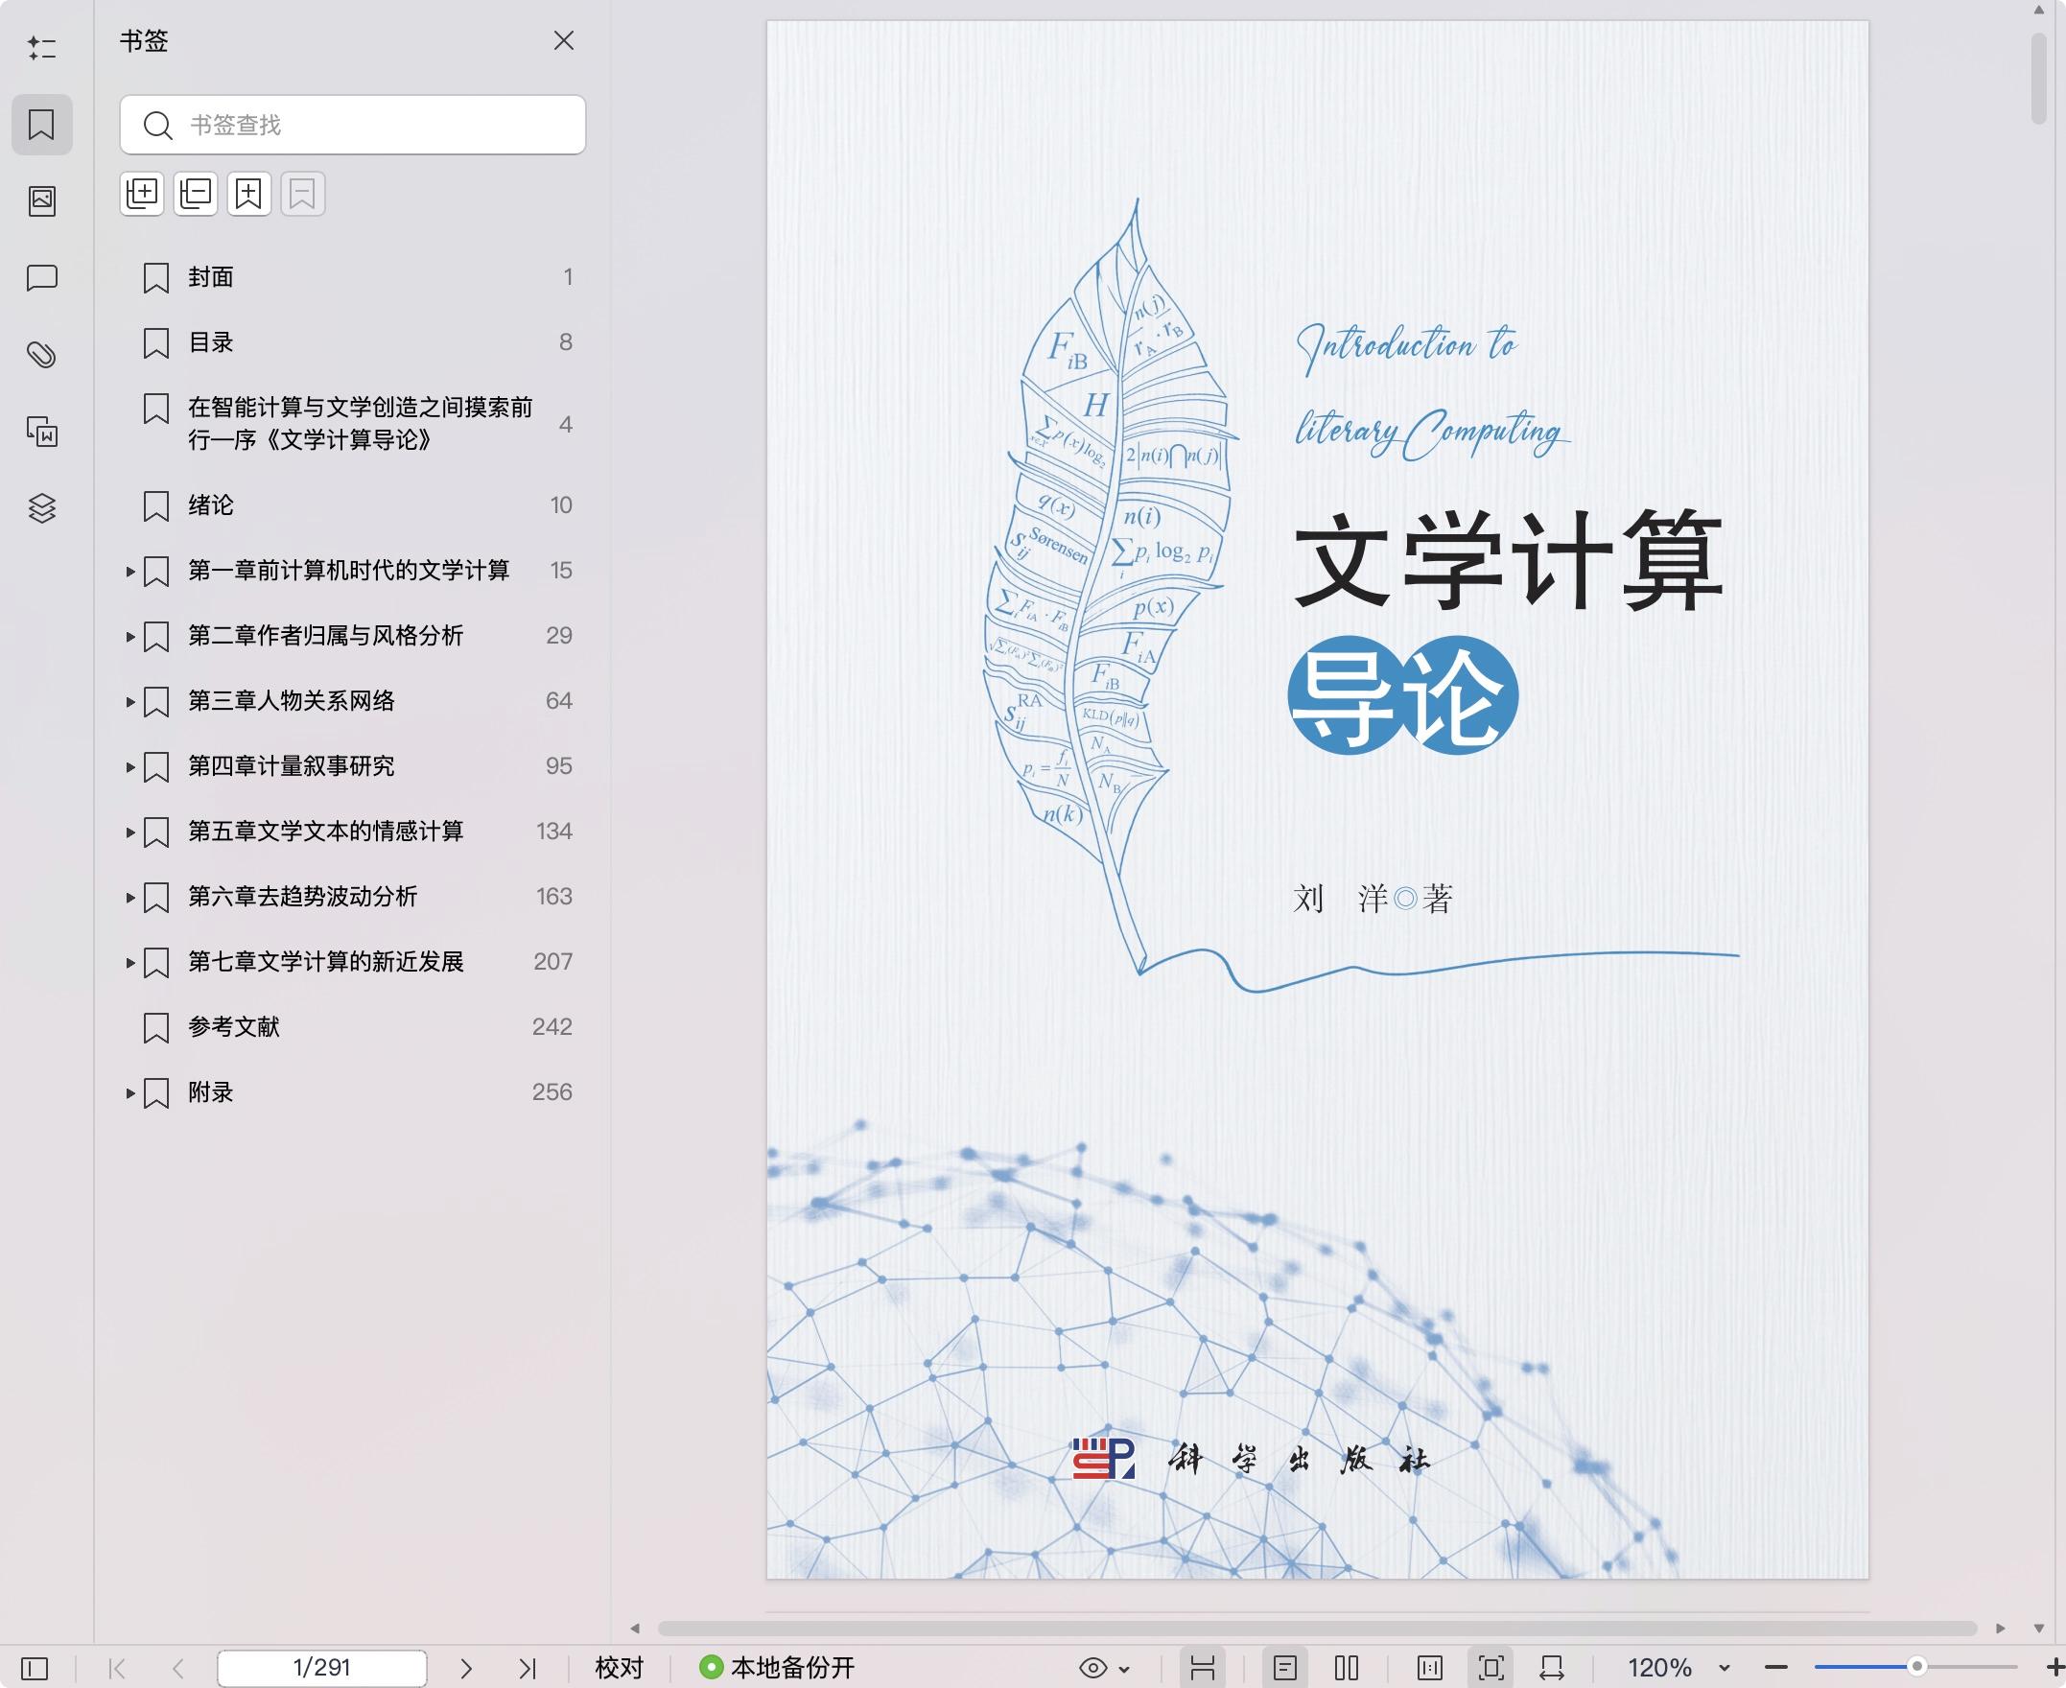Click page number 256 beside 附录

tap(552, 1092)
